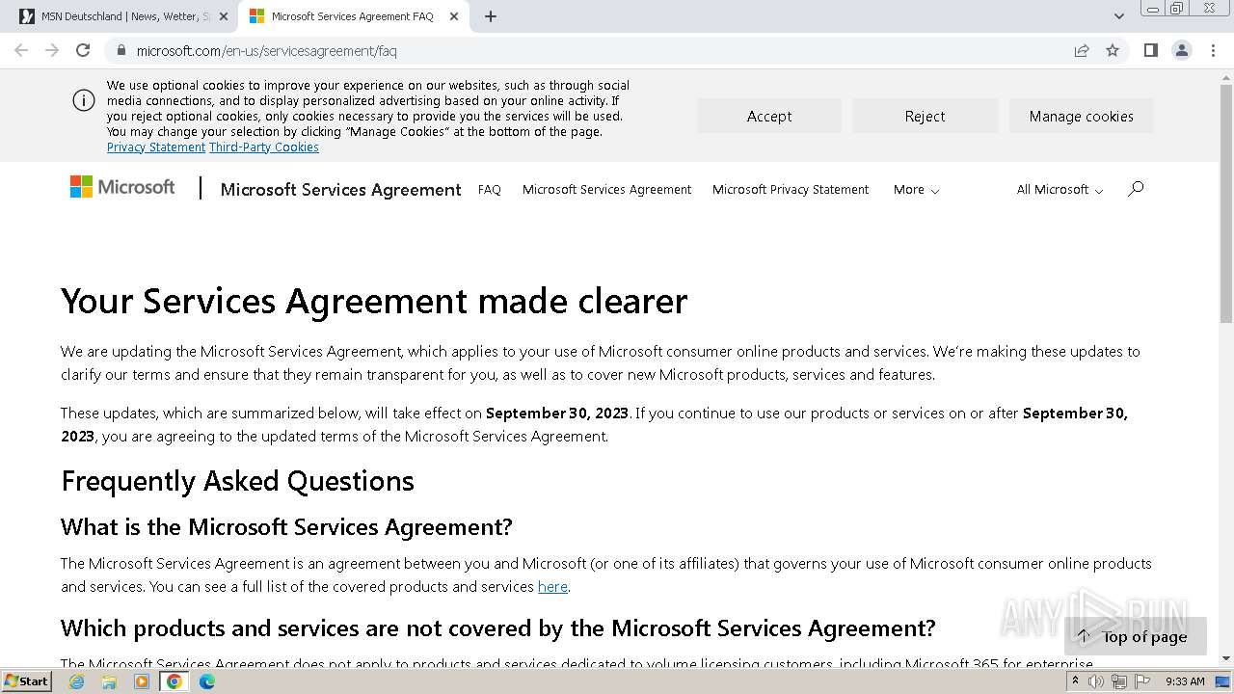
Task: Accept optional cookies
Action: pyautogui.click(x=769, y=116)
